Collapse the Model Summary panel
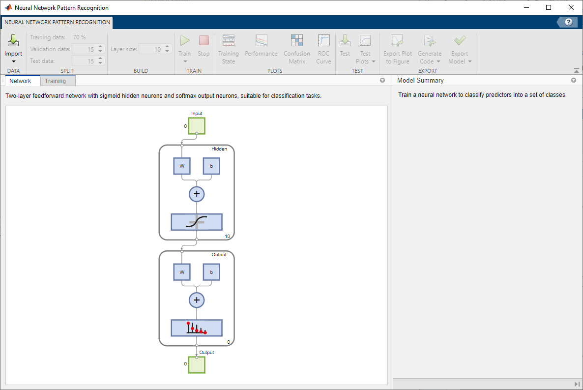583x390 pixels. 573,80
